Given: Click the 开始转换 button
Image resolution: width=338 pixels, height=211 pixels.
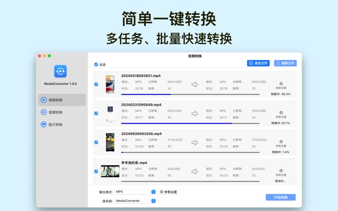Looking at the screenshot, I should click(x=281, y=197).
